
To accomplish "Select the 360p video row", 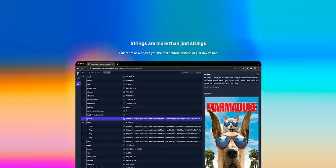I will click(x=142, y=137).
